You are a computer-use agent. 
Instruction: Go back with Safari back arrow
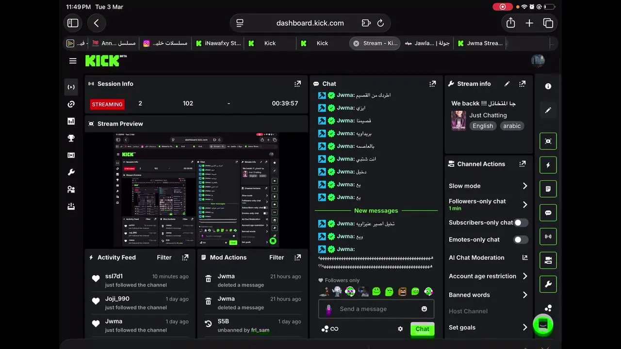[97, 23]
